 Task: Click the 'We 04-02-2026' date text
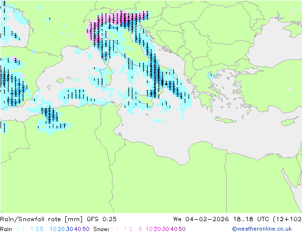click(x=201, y=219)
